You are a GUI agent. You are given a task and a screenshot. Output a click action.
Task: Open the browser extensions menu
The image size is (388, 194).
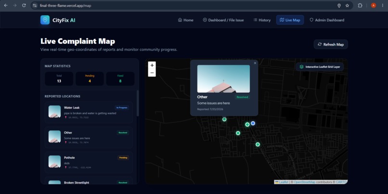pos(360,5)
